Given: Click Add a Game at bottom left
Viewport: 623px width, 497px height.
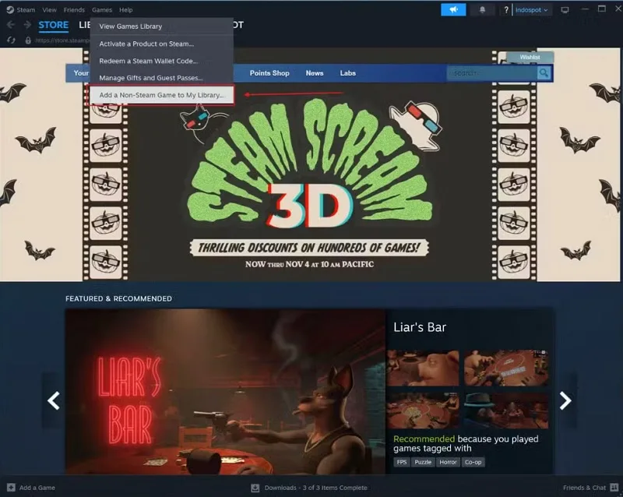Looking at the screenshot, I should pos(37,488).
